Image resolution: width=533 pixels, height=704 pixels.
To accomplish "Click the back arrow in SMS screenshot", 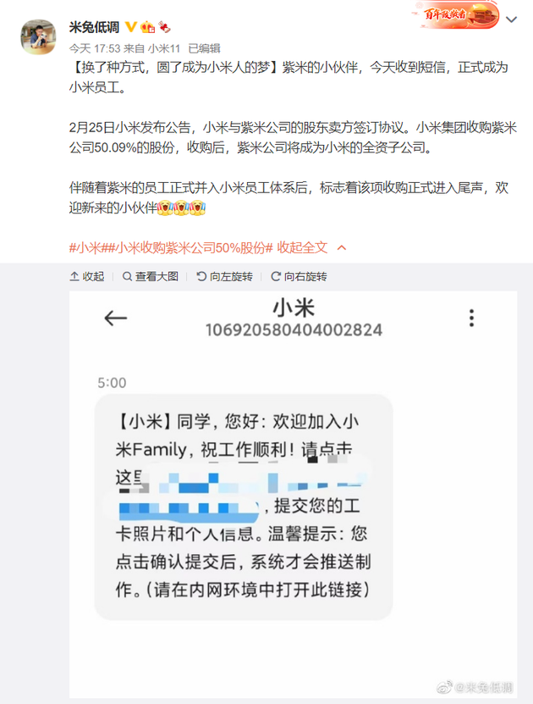I will [116, 319].
